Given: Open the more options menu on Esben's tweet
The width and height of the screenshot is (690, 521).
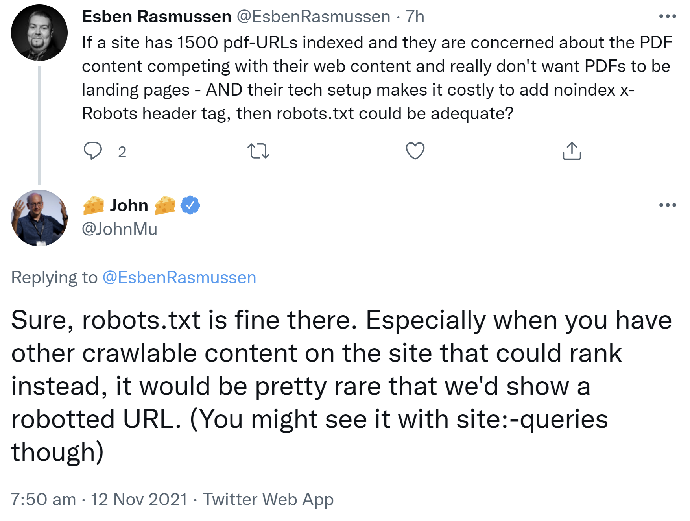Looking at the screenshot, I should tap(668, 15).
